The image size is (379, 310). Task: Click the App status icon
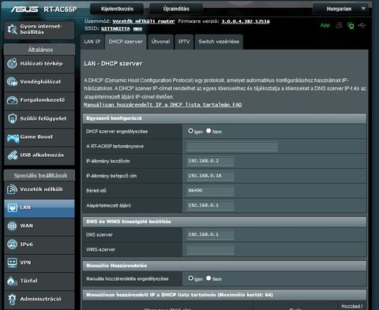(325, 25)
